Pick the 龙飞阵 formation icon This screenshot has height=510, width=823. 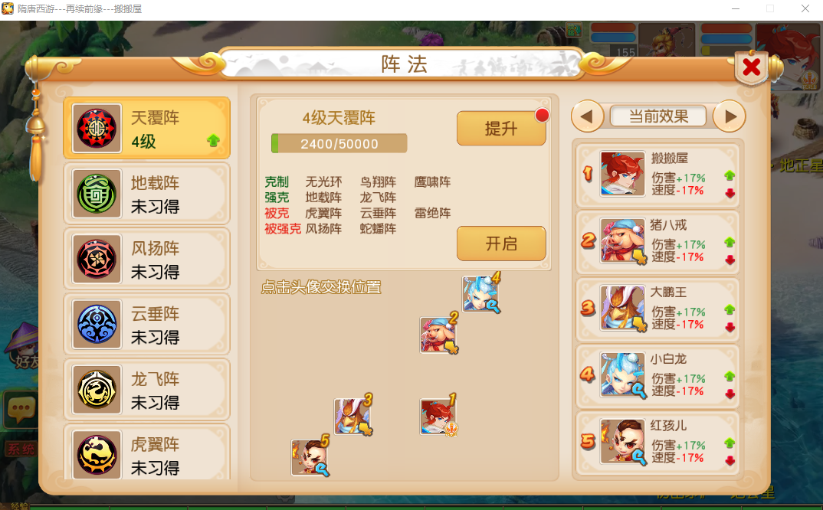tap(97, 390)
